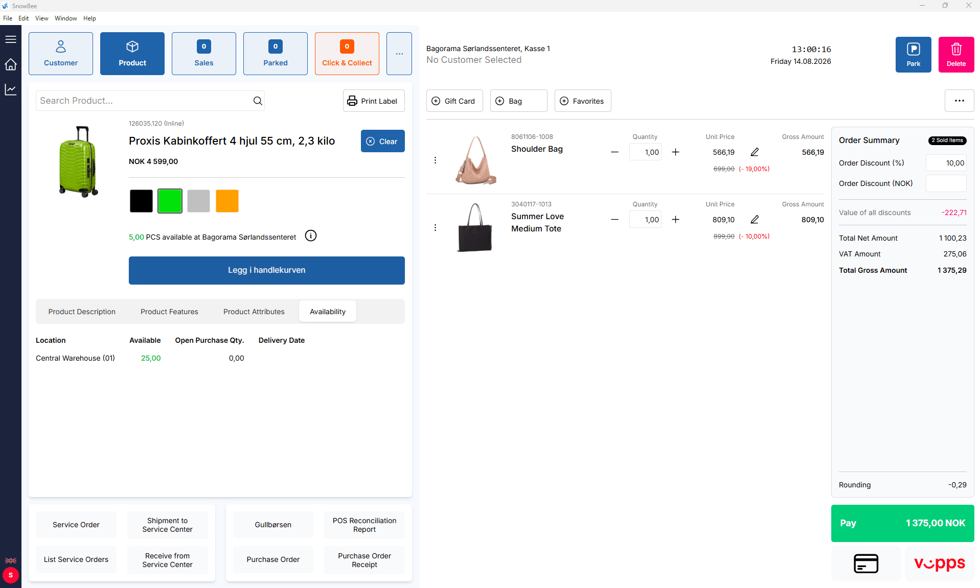This screenshot has height=588, width=980.
Task: Select the orange color variant
Action: (227, 201)
